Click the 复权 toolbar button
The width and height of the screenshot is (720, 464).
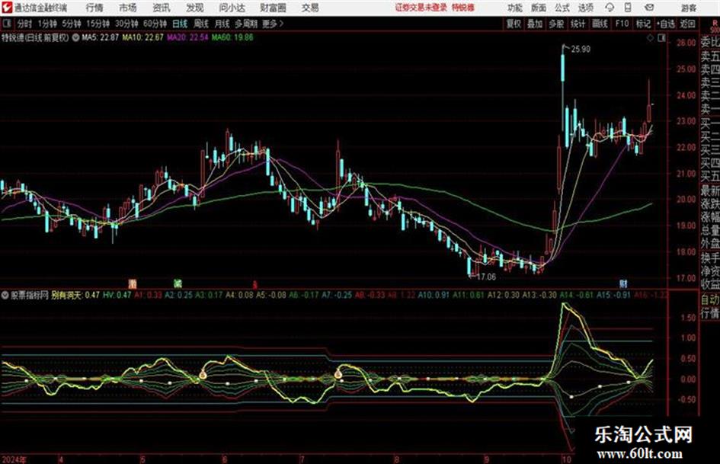[514, 24]
